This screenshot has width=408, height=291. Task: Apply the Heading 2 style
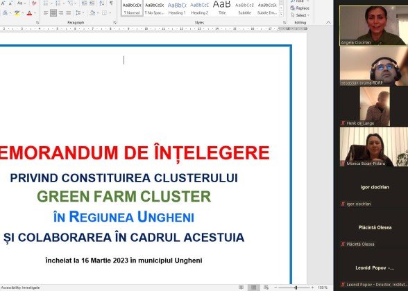pyautogui.click(x=199, y=8)
